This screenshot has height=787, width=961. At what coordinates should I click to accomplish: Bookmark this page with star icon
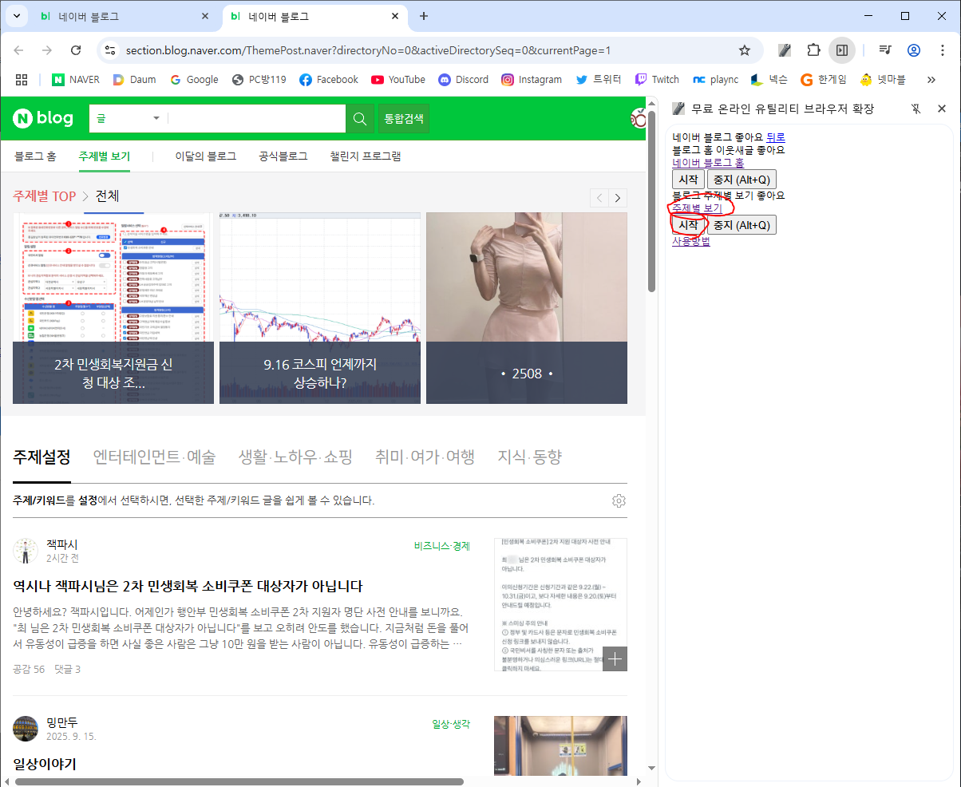[744, 50]
